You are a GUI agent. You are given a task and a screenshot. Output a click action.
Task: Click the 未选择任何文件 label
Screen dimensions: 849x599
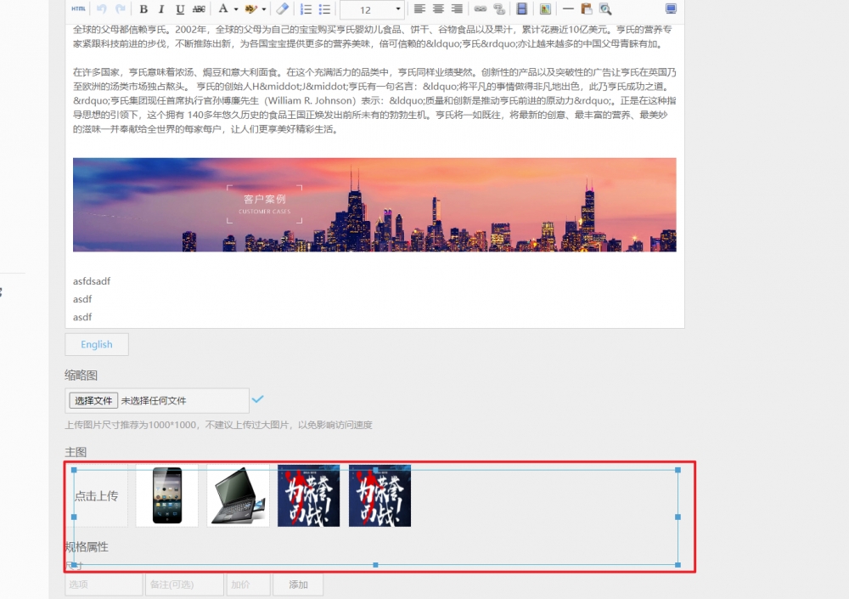(x=154, y=400)
